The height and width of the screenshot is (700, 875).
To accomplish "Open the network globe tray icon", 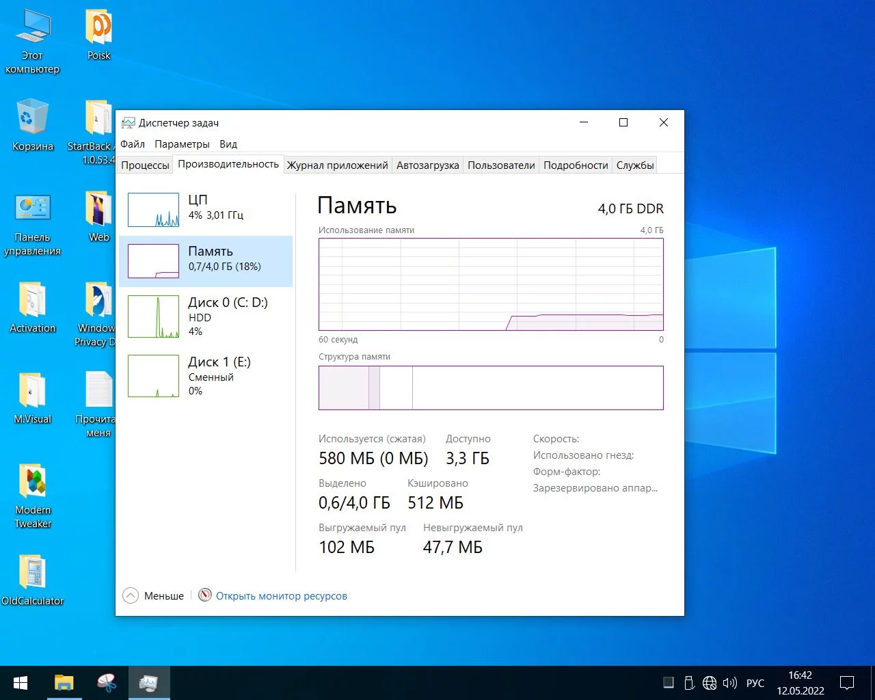I will pos(710,683).
